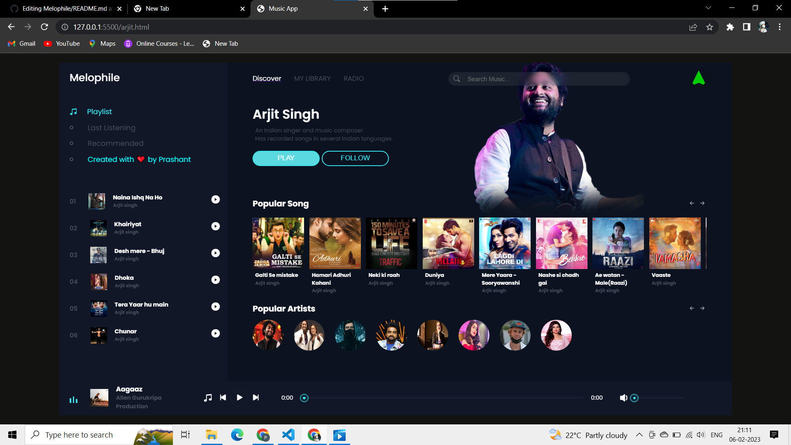791x445 pixels.
Task: Click the previous track icon in player bar
Action: [x=223, y=398]
